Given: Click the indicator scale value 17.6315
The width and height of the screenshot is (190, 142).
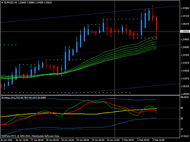Looking at the screenshot, I should coord(185,136).
